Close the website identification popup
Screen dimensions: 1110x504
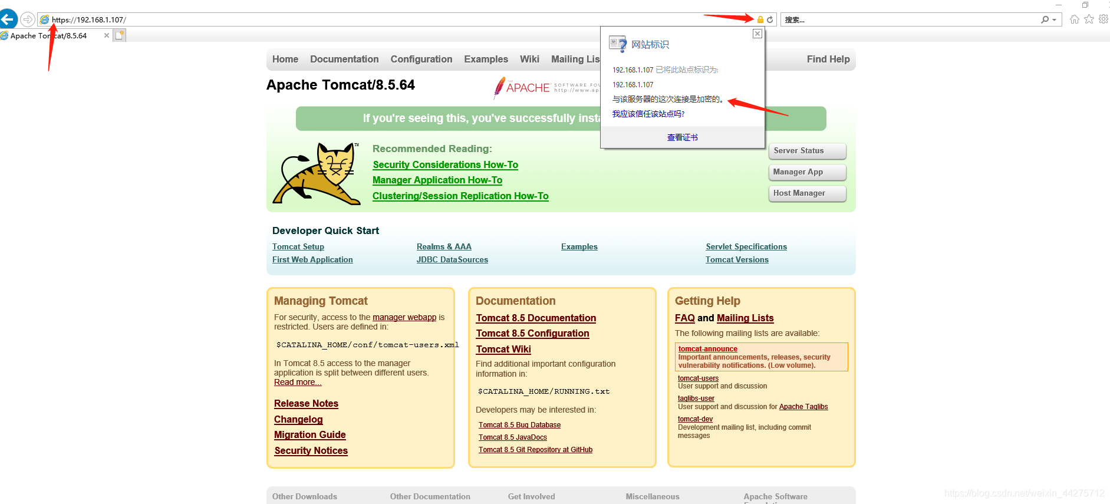(757, 34)
